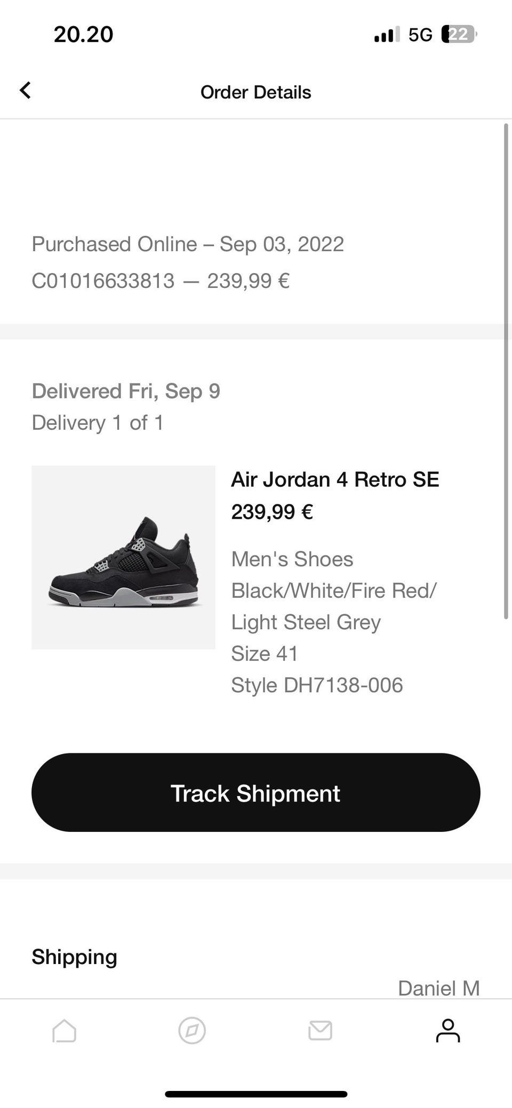Tap the back arrow icon
The image size is (512, 1108).
[x=25, y=91]
